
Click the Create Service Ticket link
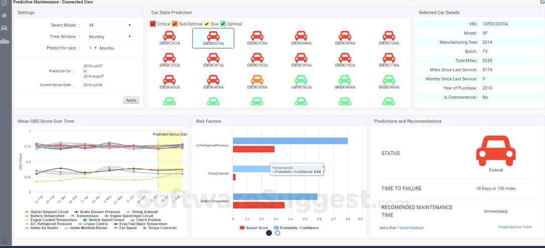coord(514,227)
